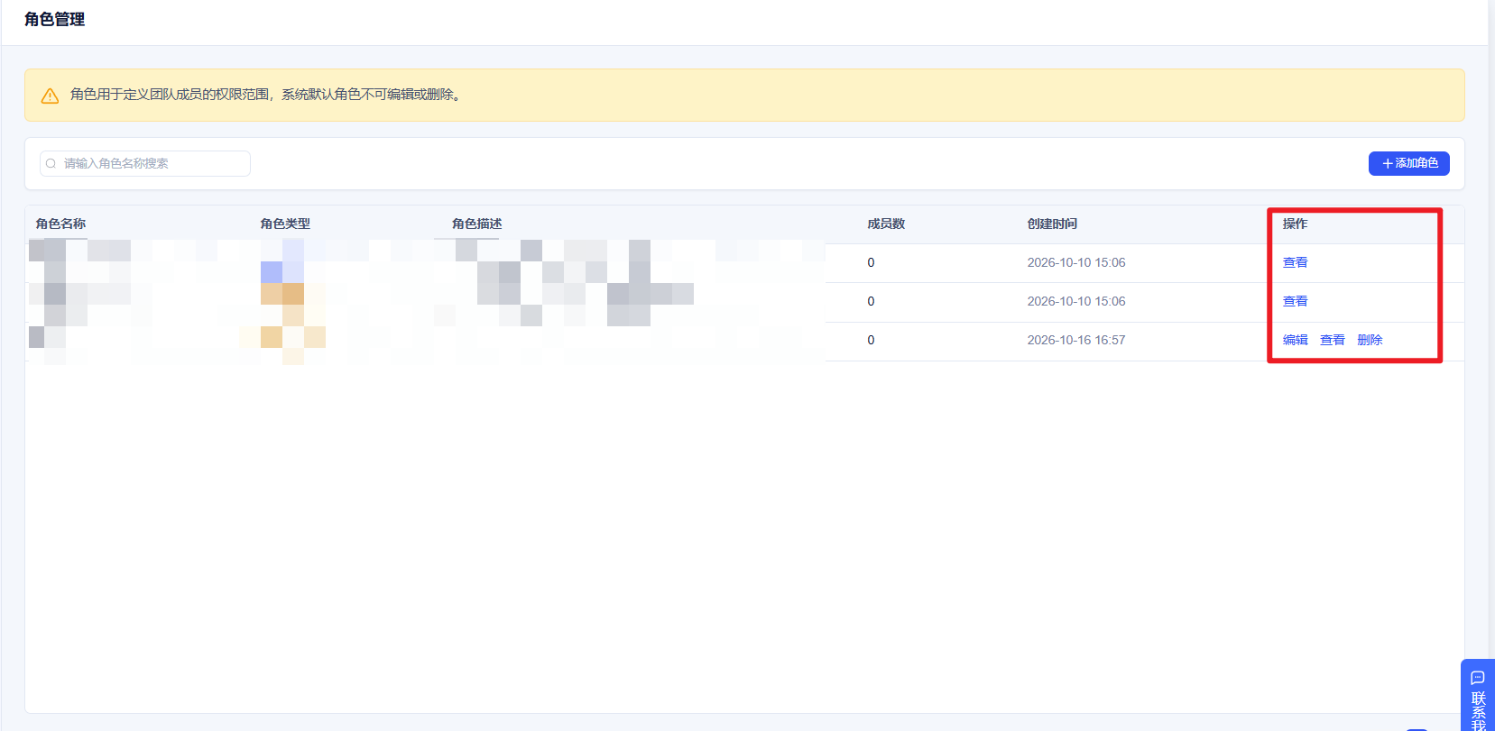Click member count 0 in the 2026-10-16 row
The height and width of the screenshot is (731, 1495).
click(871, 340)
